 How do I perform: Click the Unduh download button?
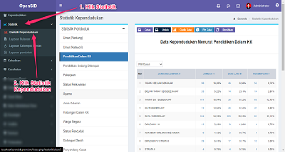pos(162,30)
